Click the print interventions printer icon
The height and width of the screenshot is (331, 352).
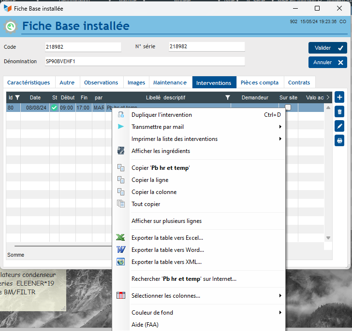[339, 141]
